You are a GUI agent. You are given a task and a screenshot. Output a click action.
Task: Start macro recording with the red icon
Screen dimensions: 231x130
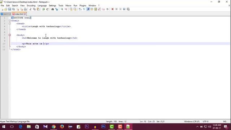[112, 9]
